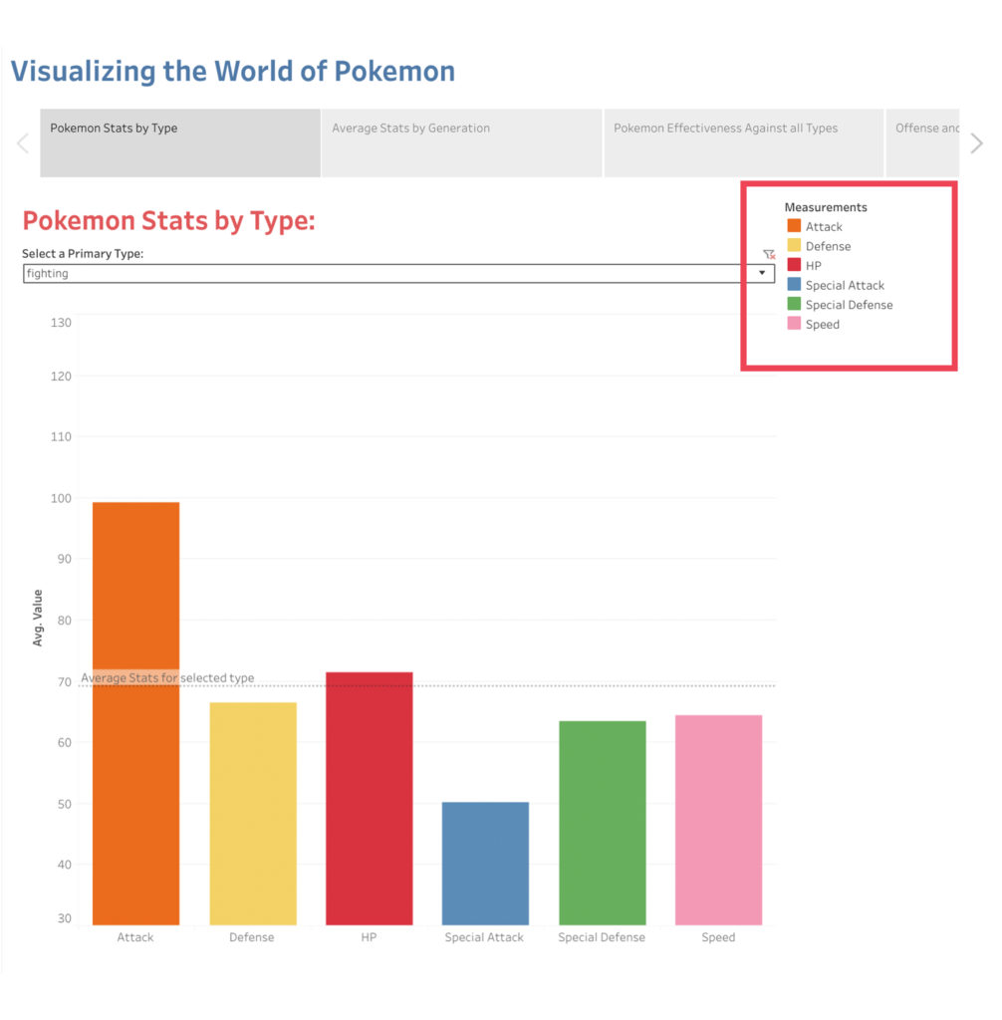The height and width of the screenshot is (1020, 1002).
Task: Click the orange Attack legend swatch
Action: click(794, 227)
